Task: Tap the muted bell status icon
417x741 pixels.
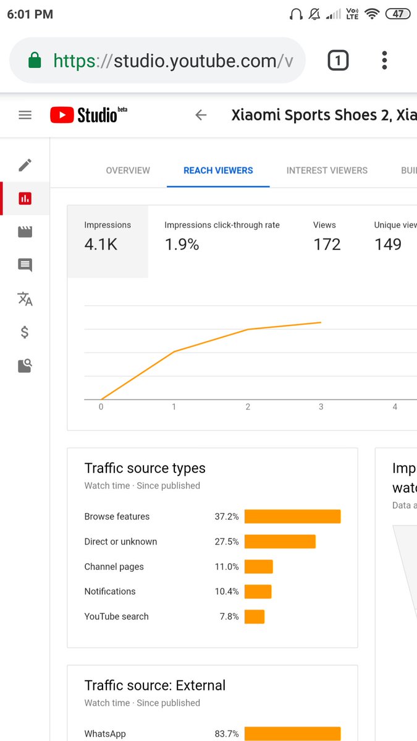Action: (314, 14)
